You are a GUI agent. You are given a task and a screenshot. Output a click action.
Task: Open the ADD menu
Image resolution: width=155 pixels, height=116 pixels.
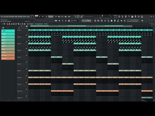tap(7, 16)
